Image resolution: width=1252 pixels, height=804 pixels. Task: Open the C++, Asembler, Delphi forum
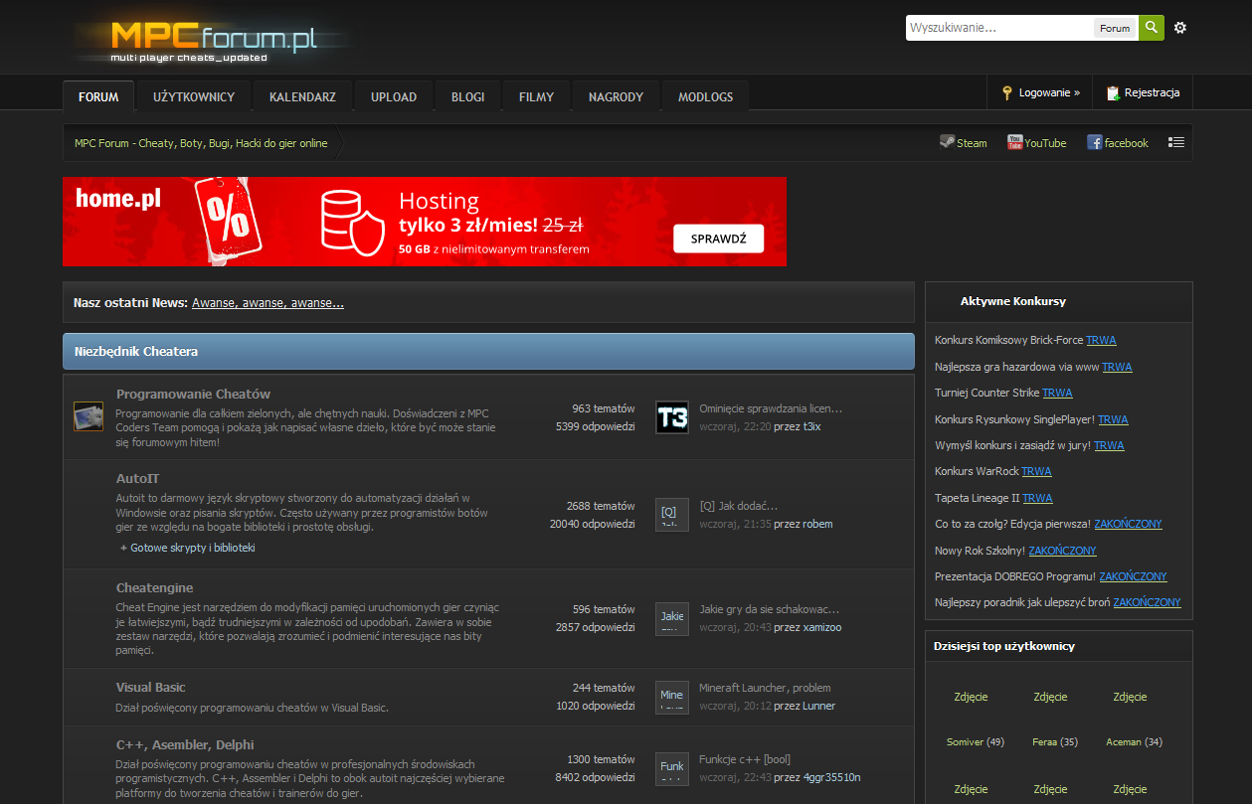(x=185, y=744)
